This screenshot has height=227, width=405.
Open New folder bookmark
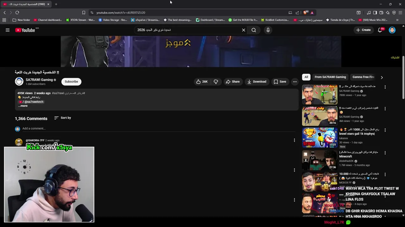tap(21, 20)
